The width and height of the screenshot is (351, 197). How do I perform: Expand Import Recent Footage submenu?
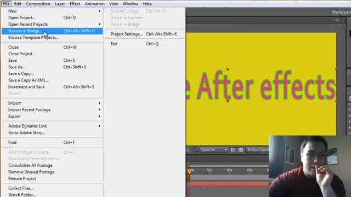(52, 109)
